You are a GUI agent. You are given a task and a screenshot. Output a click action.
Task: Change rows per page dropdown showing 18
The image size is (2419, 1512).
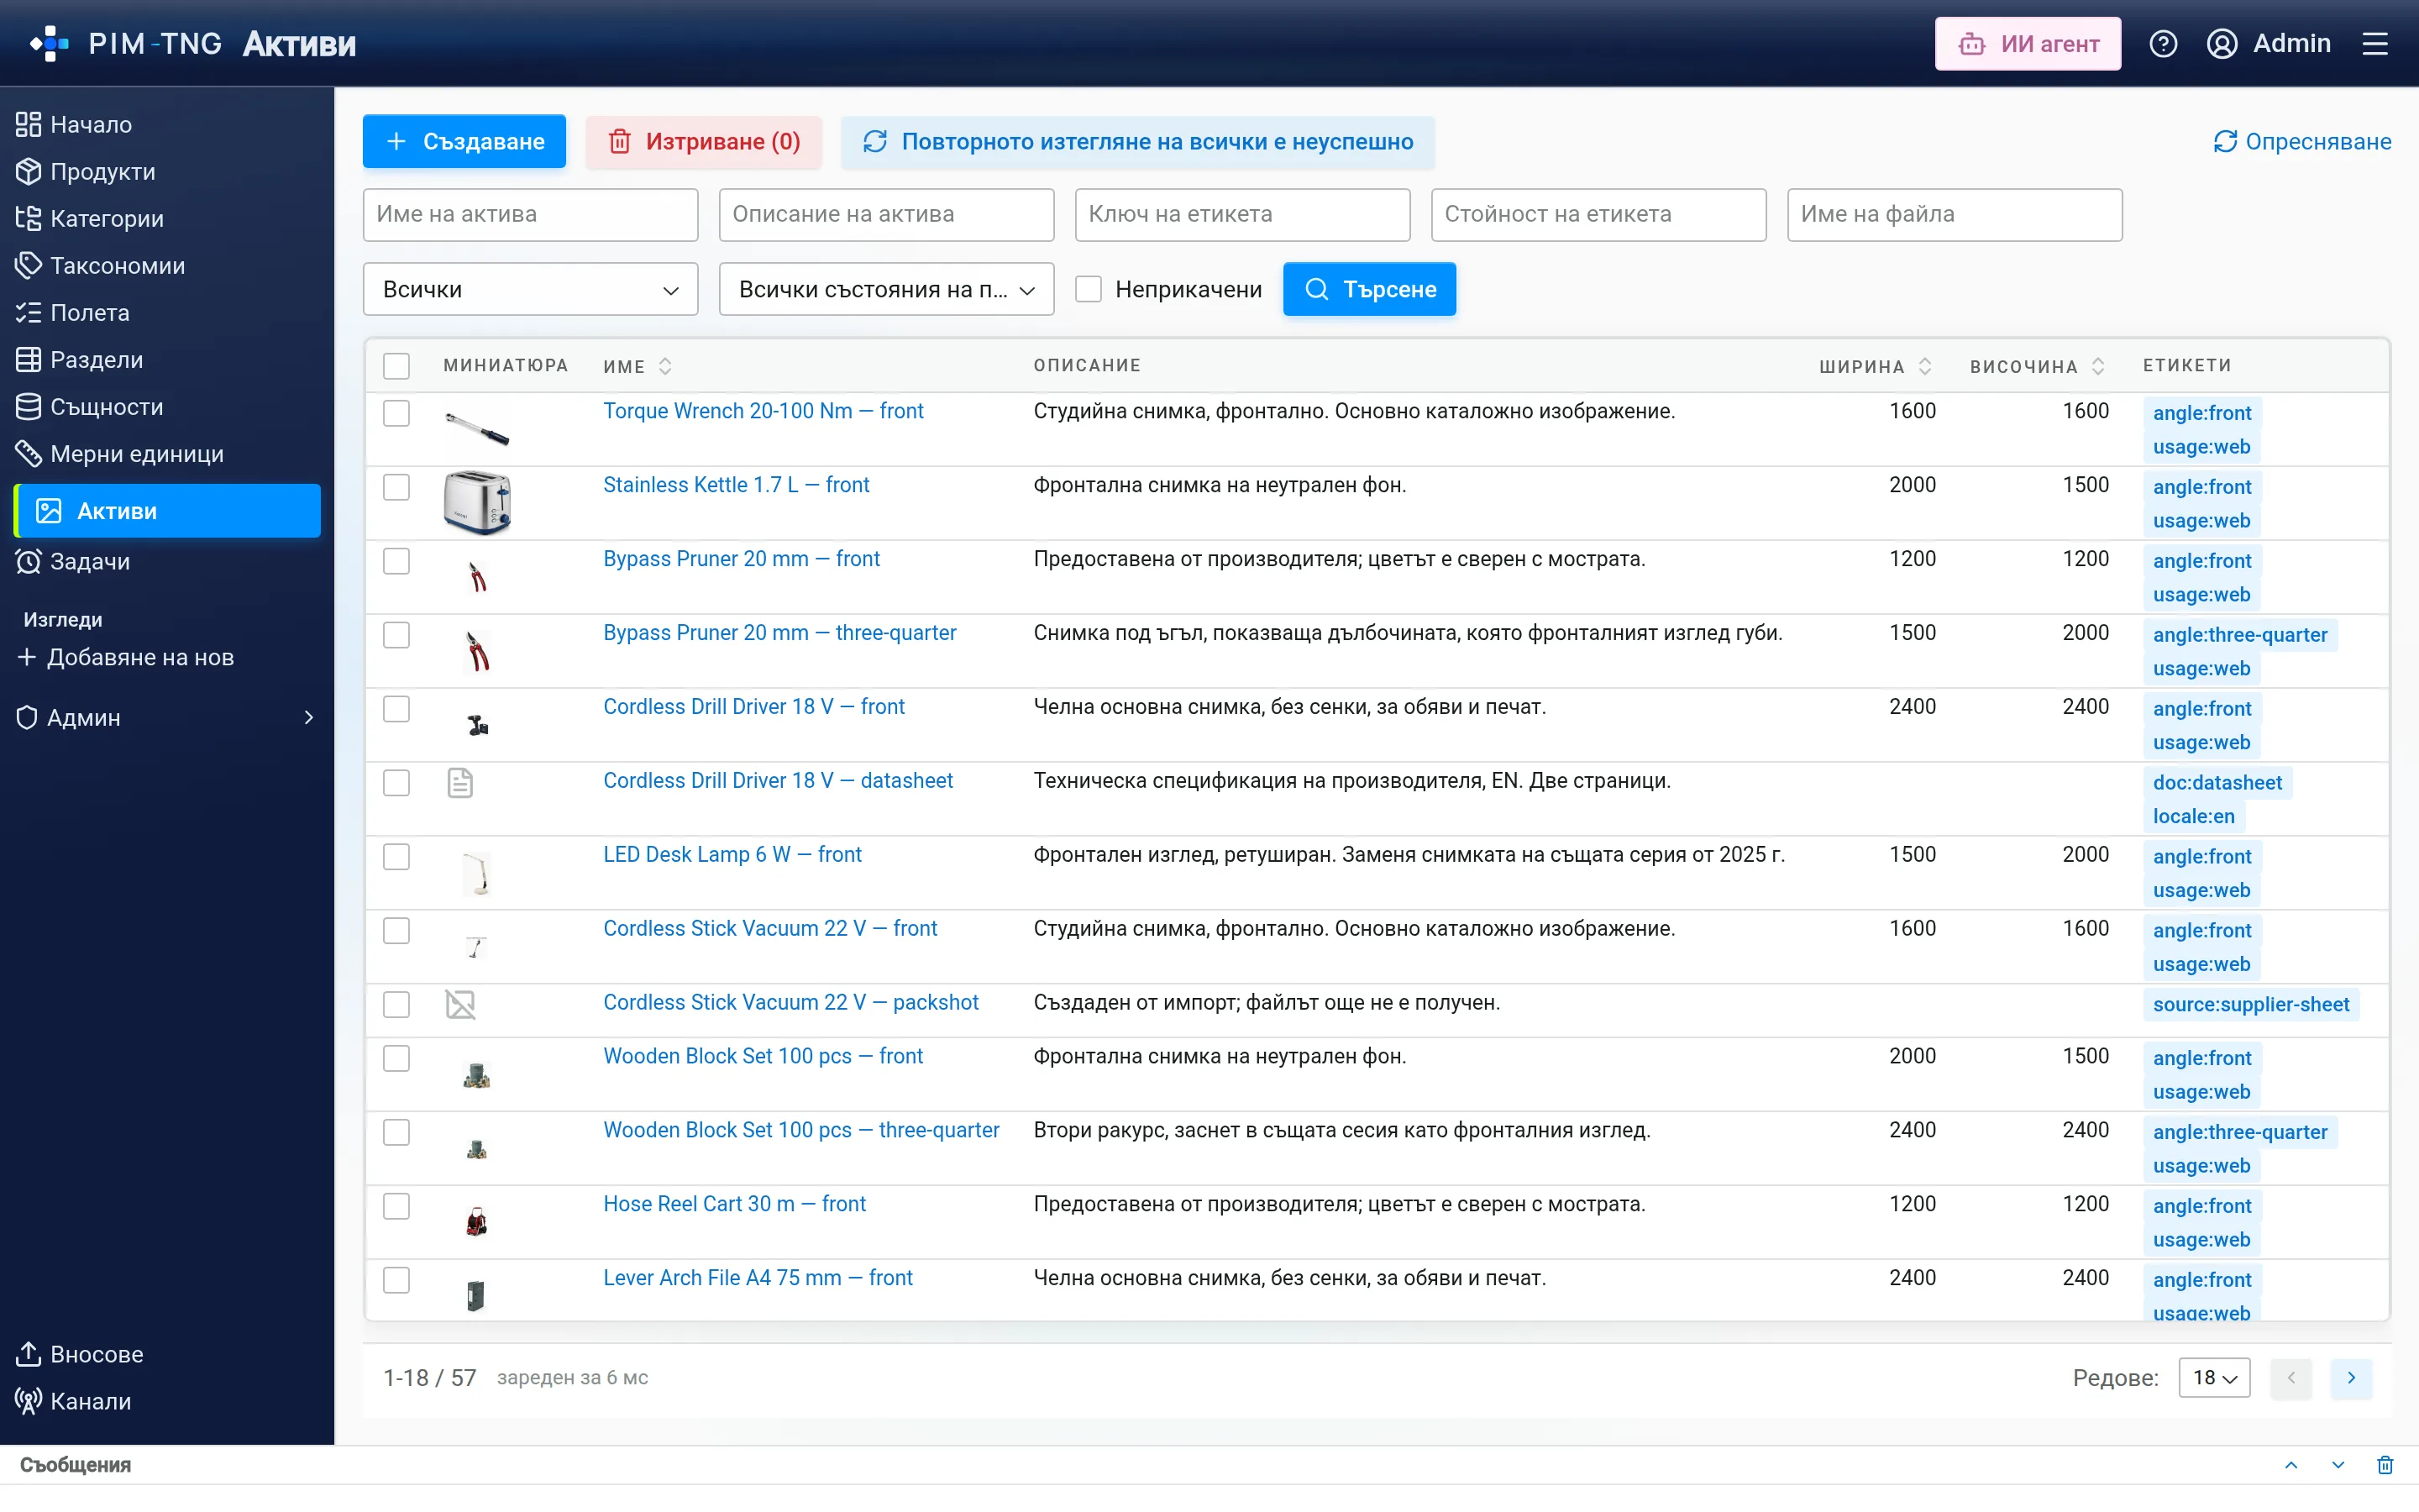[x=2214, y=1378]
